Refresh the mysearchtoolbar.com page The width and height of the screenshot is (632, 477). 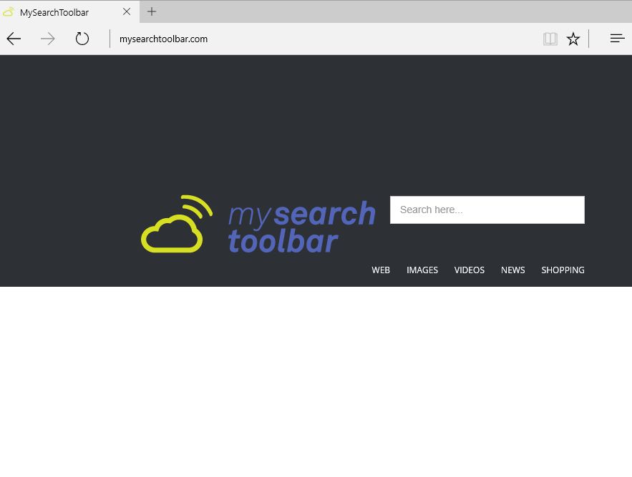point(82,39)
